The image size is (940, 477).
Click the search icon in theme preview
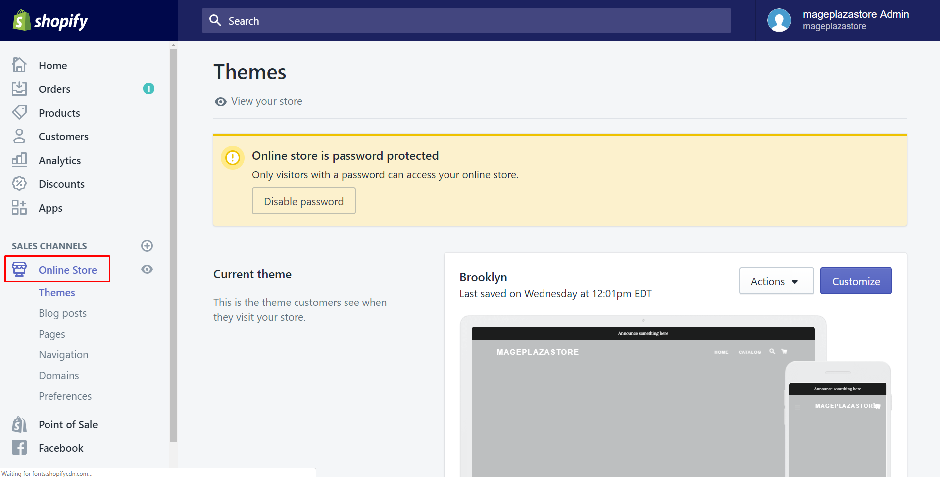[x=772, y=351]
